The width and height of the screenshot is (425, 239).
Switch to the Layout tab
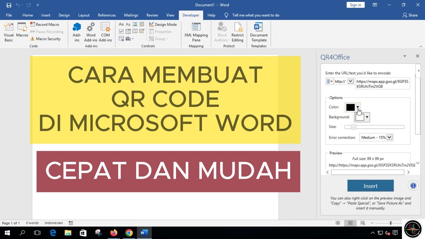click(x=84, y=15)
